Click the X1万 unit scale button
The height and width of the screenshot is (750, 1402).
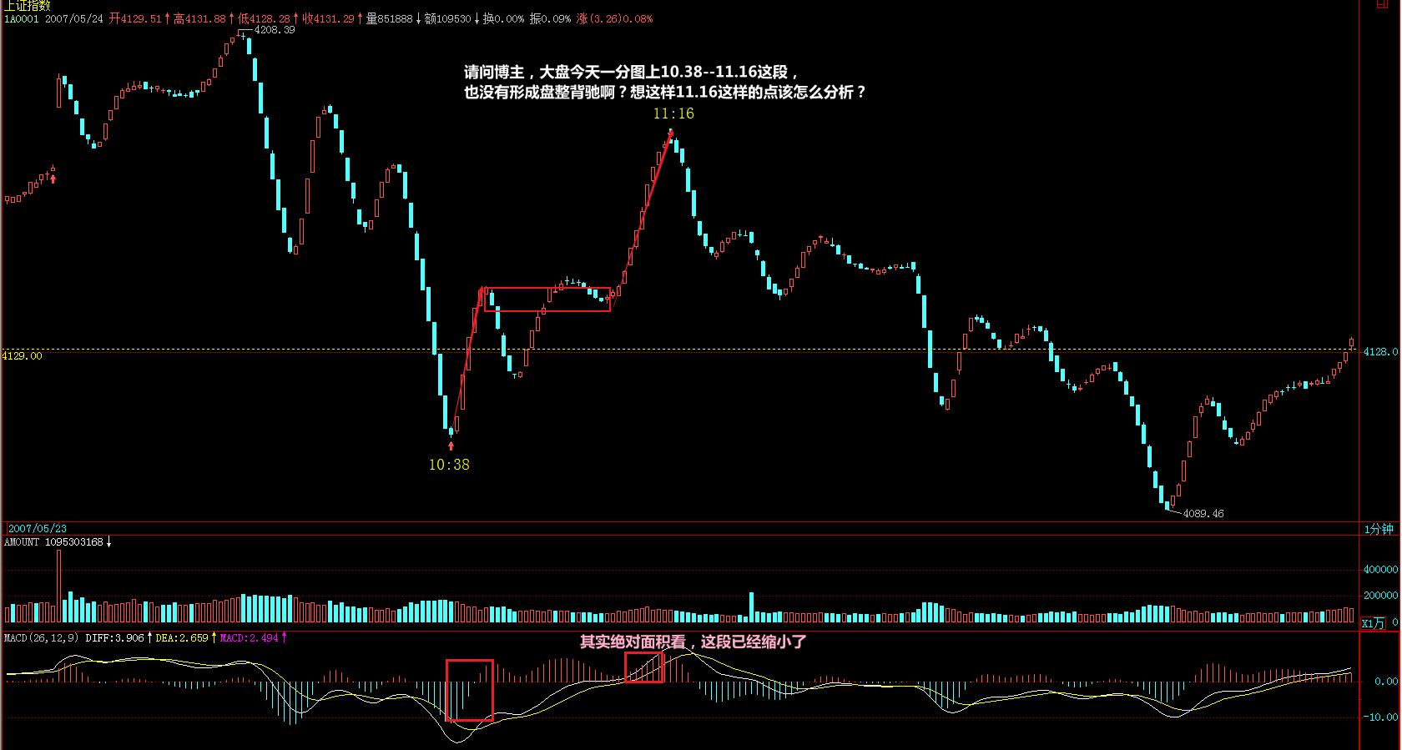pos(1373,623)
